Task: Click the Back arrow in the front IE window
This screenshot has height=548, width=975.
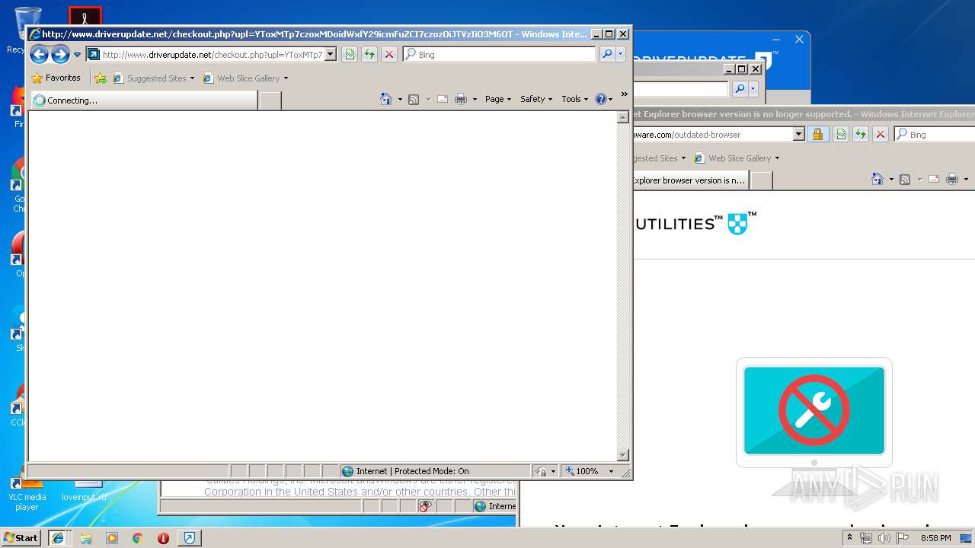Action: pyautogui.click(x=39, y=54)
